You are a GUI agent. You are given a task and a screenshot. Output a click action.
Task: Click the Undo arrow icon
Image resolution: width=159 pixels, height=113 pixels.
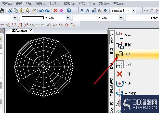[x=42, y=10]
